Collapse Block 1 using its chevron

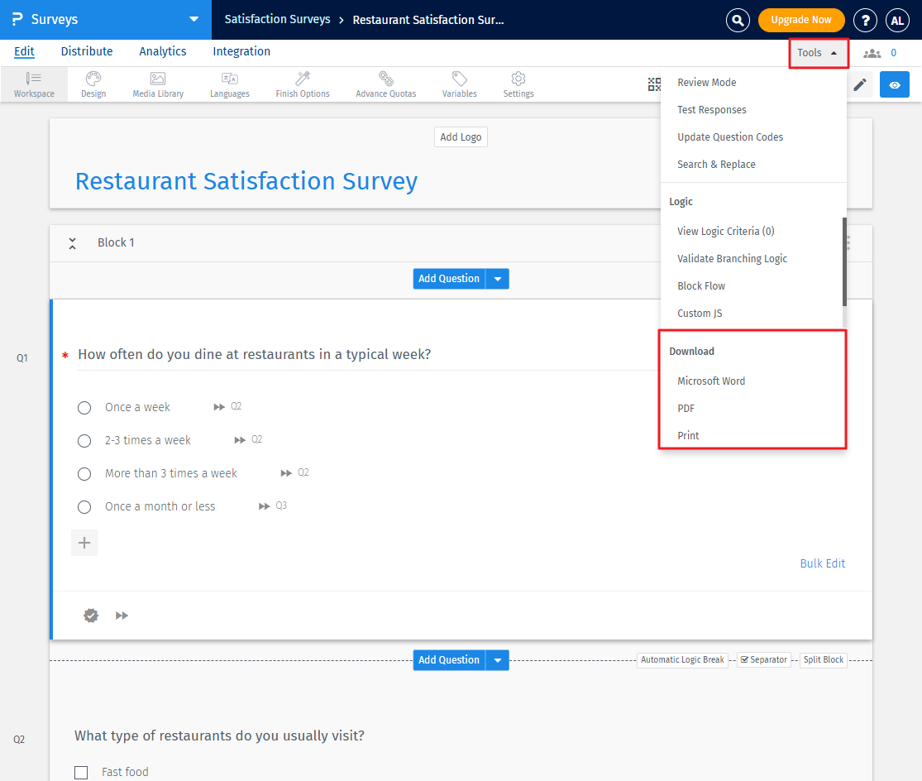[x=72, y=242]
